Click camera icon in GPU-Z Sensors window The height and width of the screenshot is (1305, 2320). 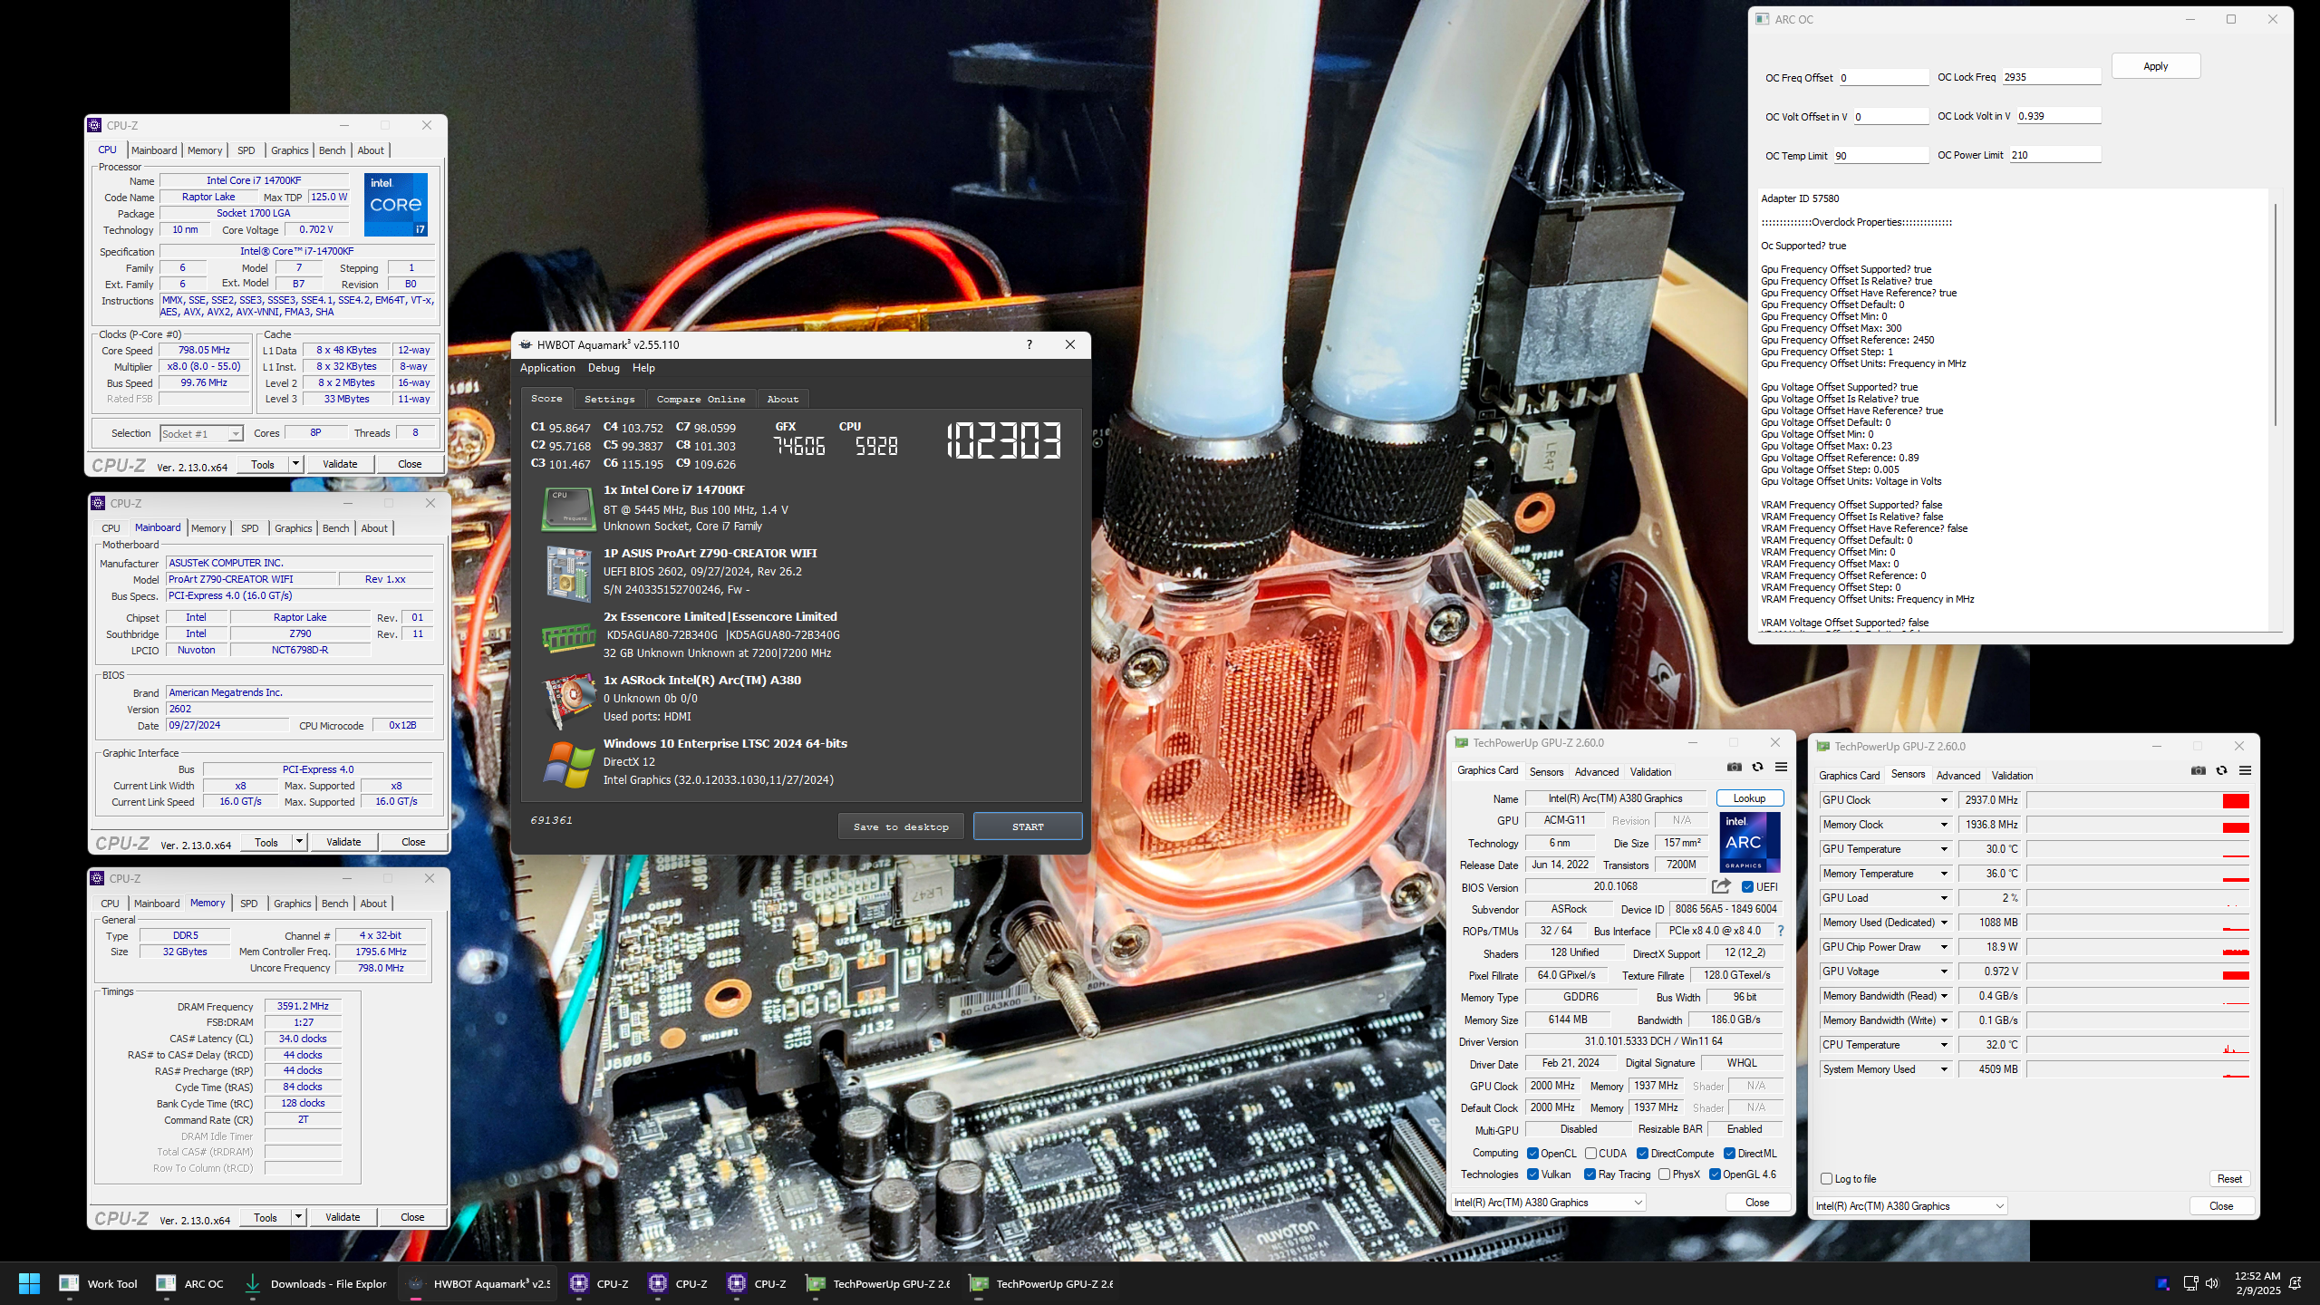pyautogui.click(x=2198, y=770)
